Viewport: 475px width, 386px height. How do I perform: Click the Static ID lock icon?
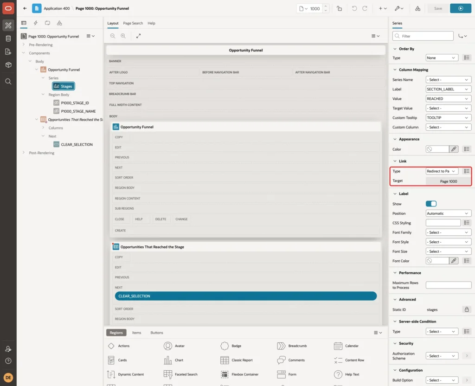[467, 309]
